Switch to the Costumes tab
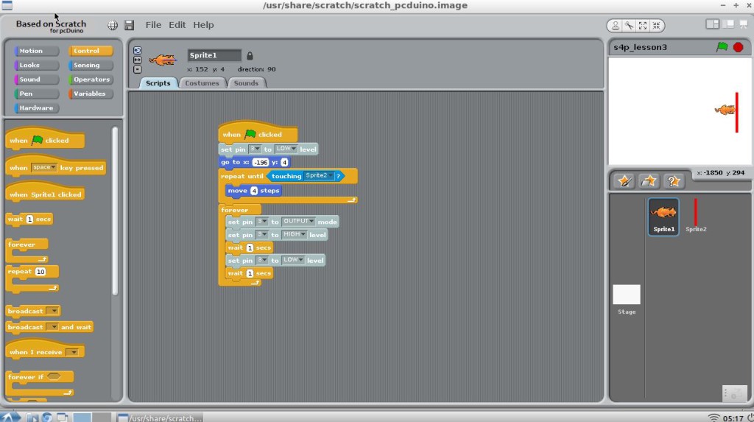Viewport: 754px width, 422px height. click(x=202, y=83)
